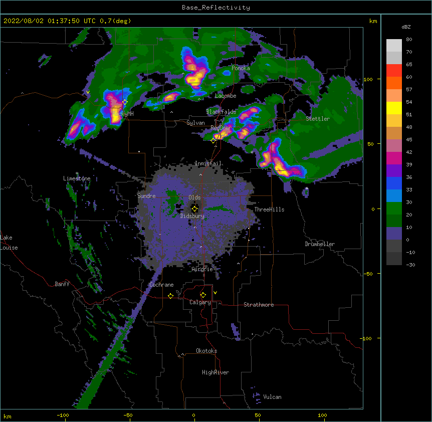Click the Olds city label

[x=194, y=197]
